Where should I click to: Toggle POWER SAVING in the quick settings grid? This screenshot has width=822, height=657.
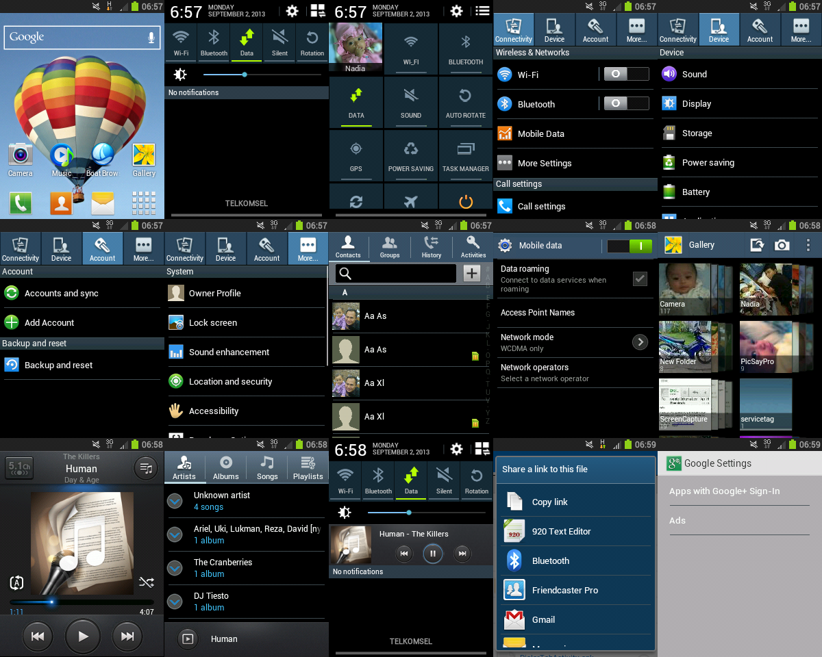411,156
